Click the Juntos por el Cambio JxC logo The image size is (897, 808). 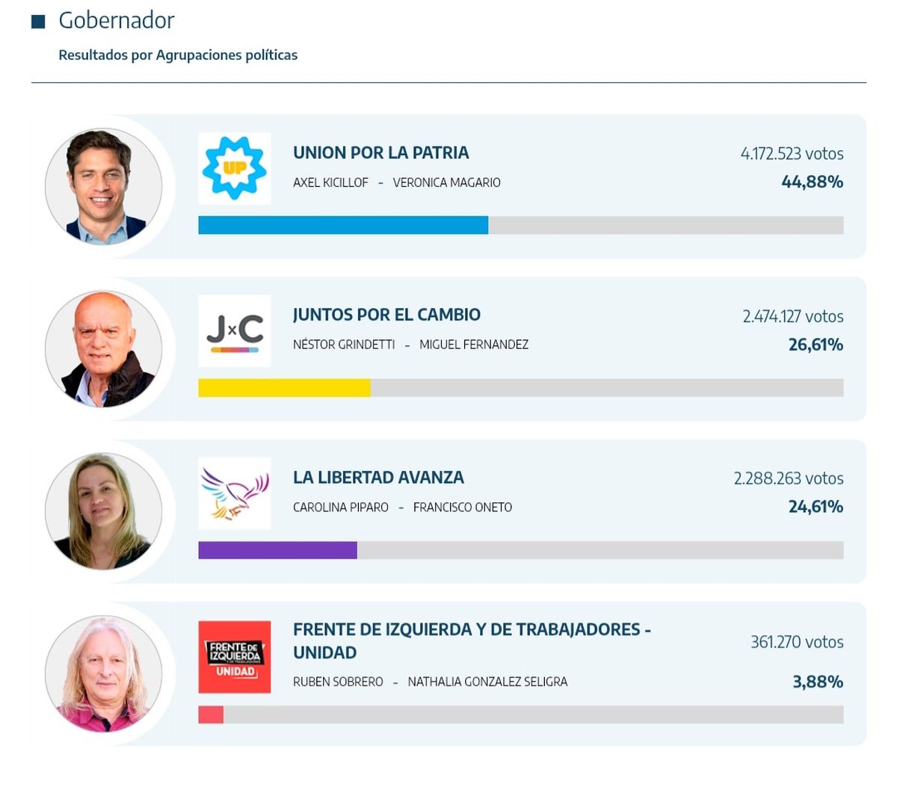pyautogui.click(x=234, y=330)
